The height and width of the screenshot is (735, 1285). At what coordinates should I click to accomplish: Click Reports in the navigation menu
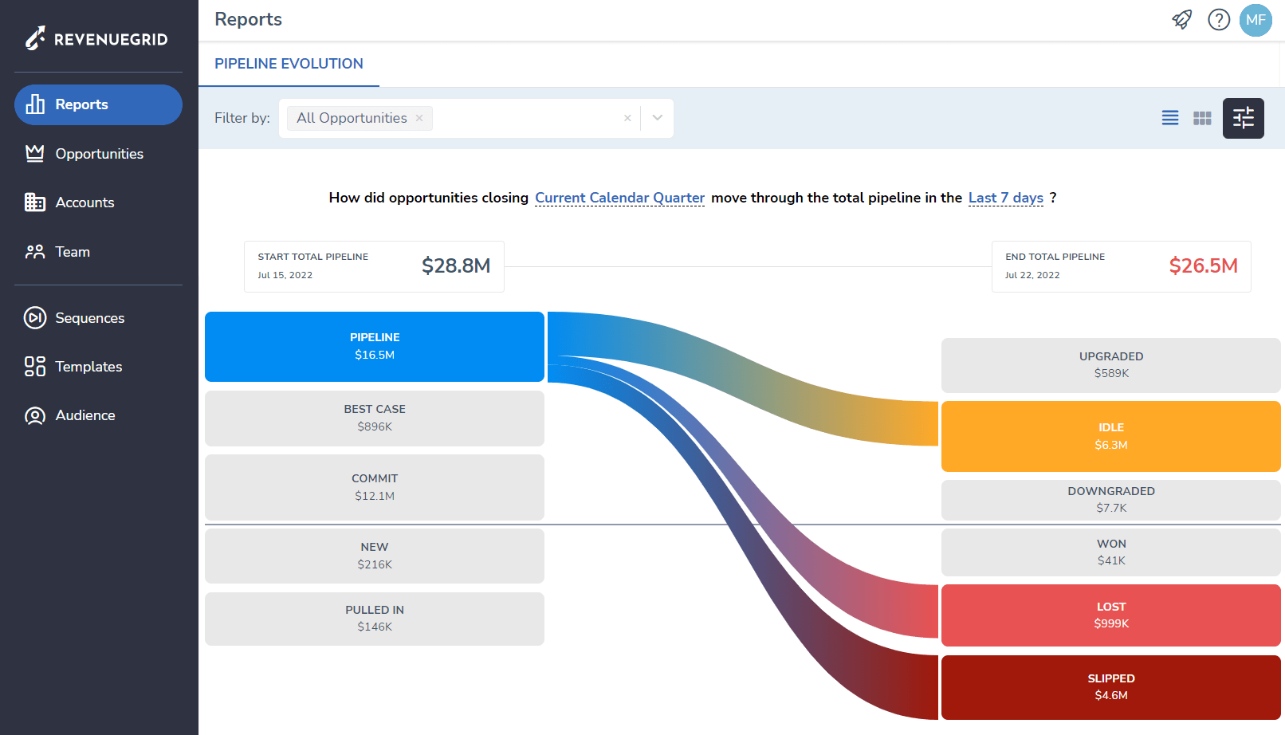pos(81,104)
